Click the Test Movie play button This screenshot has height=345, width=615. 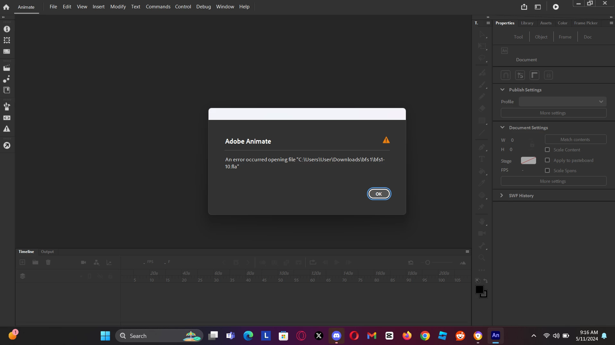click(x=556, y=7)
